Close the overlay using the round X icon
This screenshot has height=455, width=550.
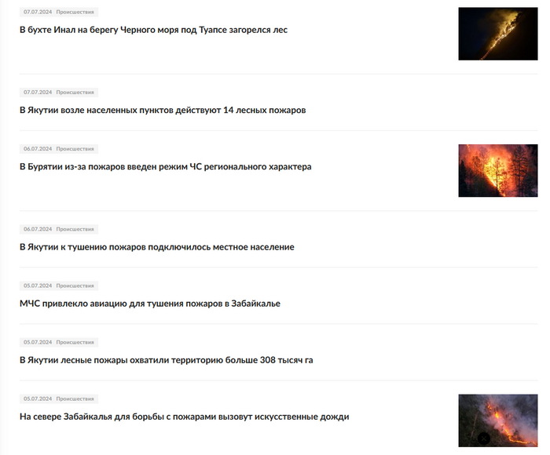click(x=484, y=439)
